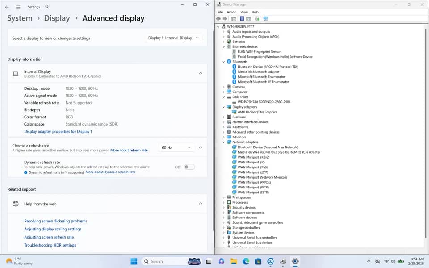429x268 pixels.
Task: Open Display adapter properties for Display 1 link
Action: point(58,131)
